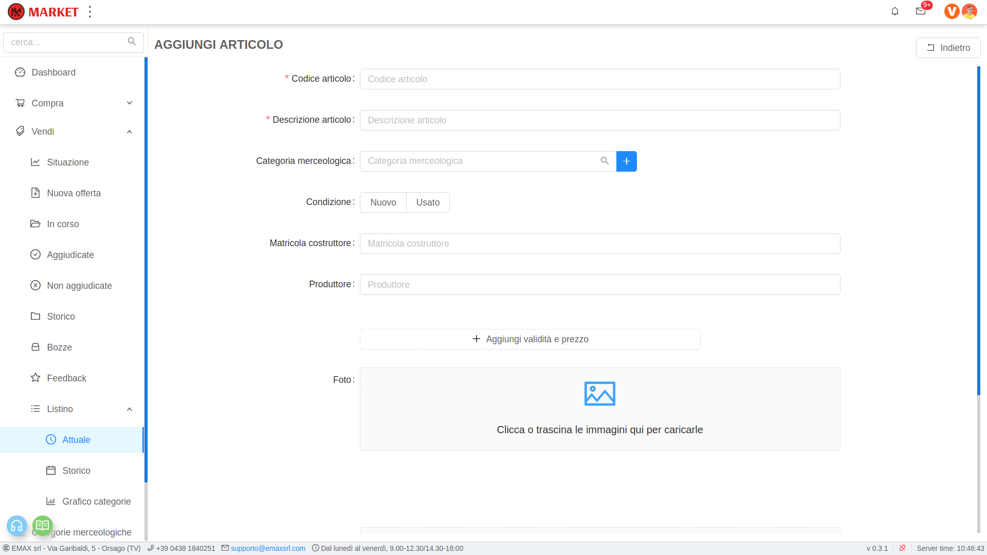Click the blue plus button beside Categoria merceologica
This screenshot has height=555, width=987.
[x=626, y=161]
